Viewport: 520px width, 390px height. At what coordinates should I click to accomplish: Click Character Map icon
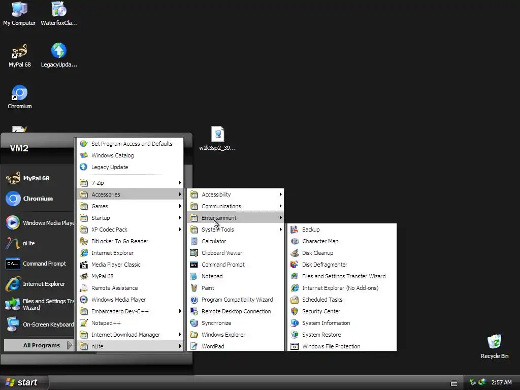point(294,241)
